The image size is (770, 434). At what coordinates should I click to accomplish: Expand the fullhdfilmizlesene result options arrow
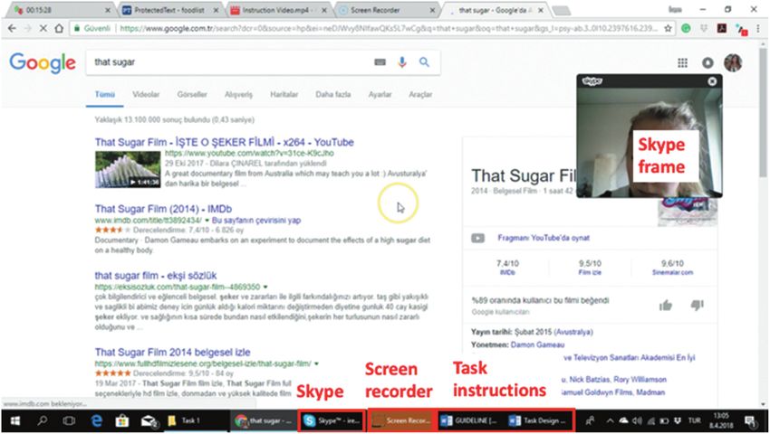pos(316,363)
